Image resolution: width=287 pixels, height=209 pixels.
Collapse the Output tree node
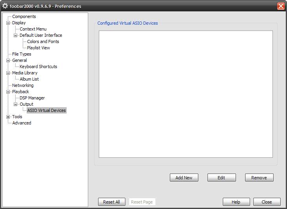point(16,104)
